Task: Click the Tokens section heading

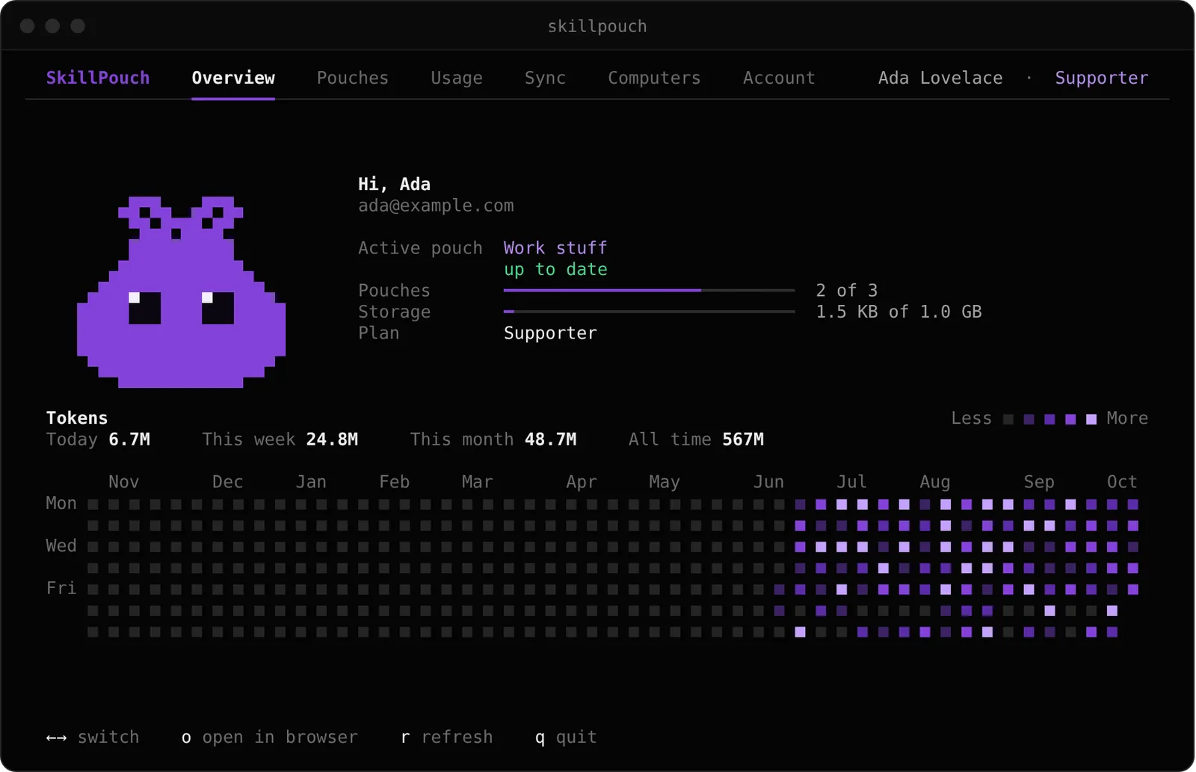Action: 77,418
